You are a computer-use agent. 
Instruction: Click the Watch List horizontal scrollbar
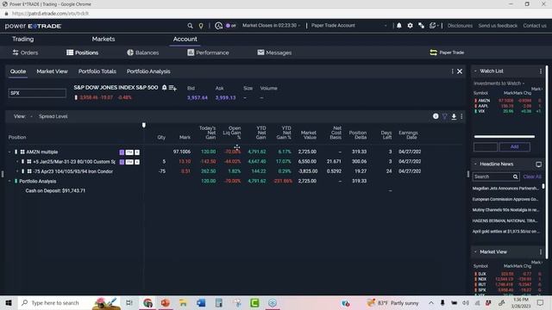[504, 136]
